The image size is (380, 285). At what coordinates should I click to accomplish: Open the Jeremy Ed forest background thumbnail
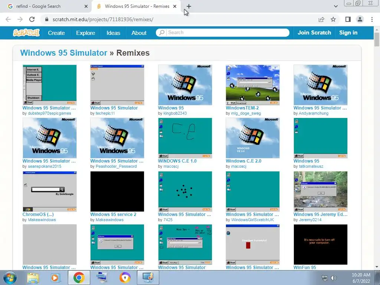(x=320, y=191)
